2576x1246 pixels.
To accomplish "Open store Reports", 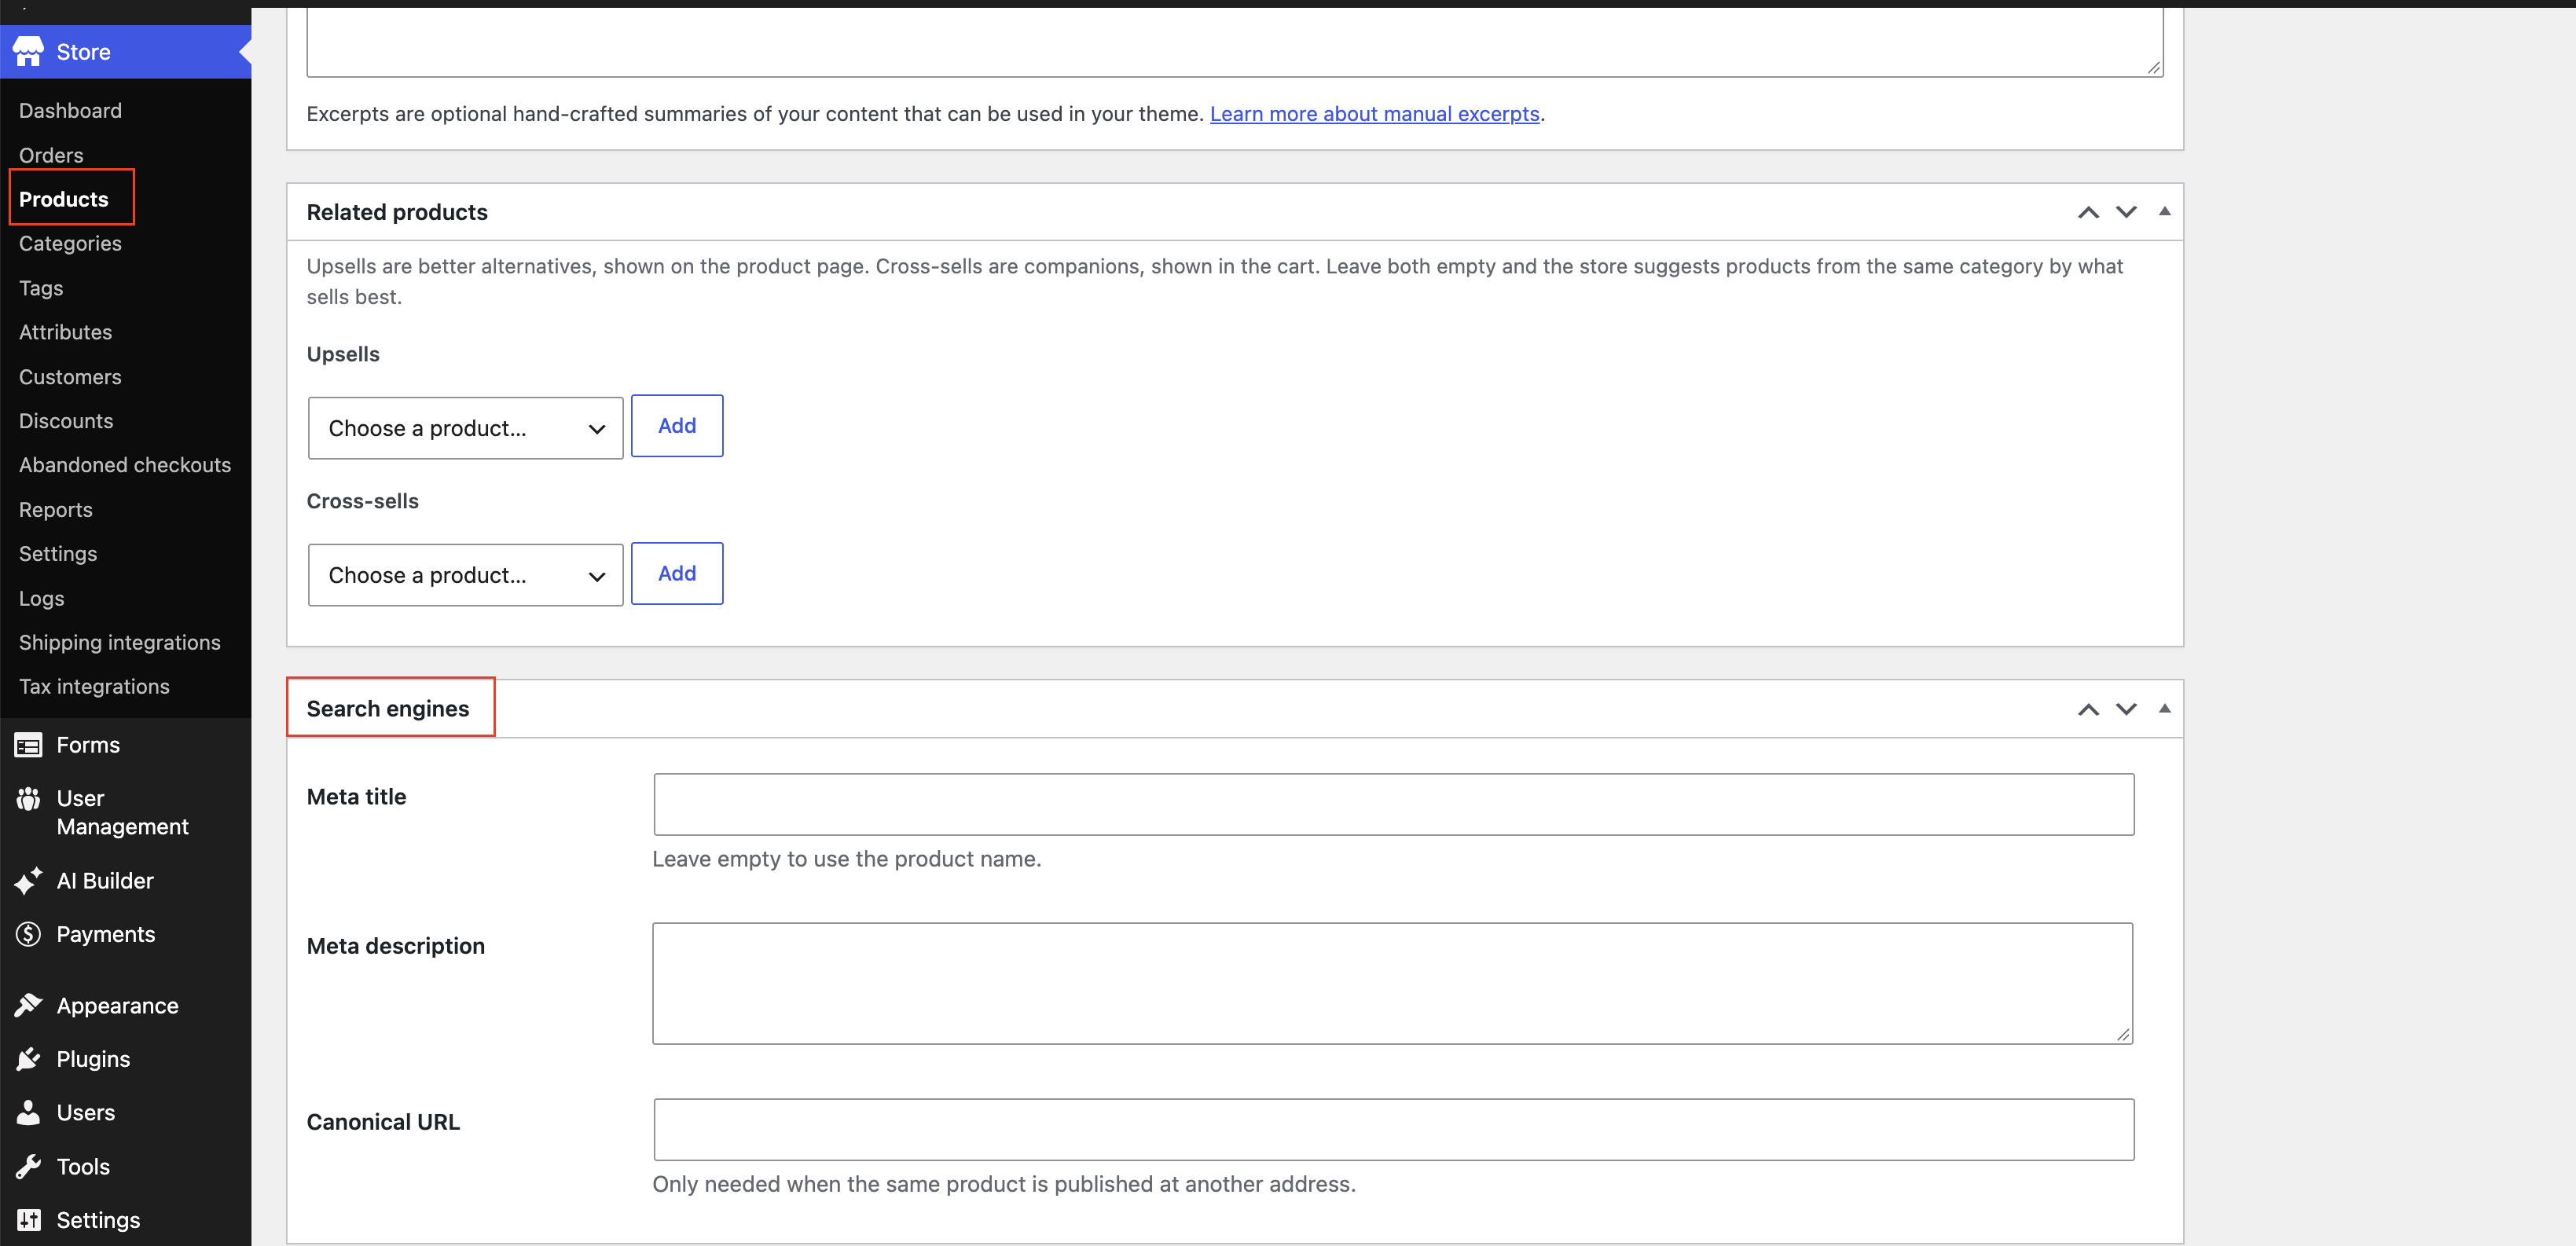I will click(55, 510).
